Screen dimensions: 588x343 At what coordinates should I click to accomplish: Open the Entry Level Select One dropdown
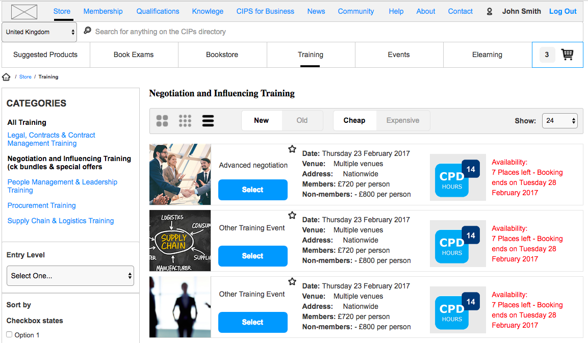tap(70, 276)
